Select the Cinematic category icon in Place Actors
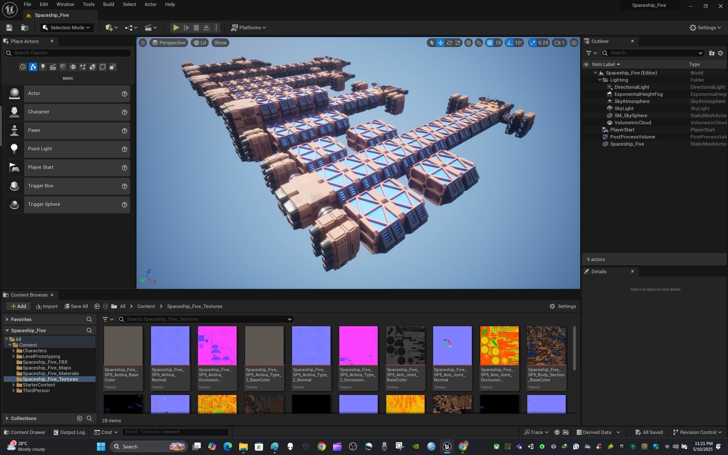728x455 pixels. [53, 67]
